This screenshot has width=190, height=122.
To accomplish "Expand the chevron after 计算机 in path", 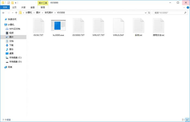I will 34,13.
